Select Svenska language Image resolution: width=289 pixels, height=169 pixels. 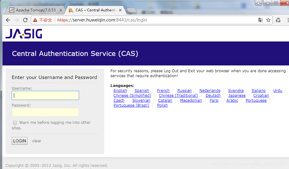click(236, 91)
